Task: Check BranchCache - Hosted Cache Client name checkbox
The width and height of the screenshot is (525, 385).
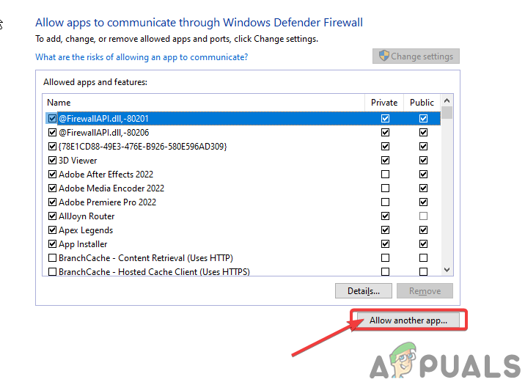Action: (x=52, y=271)
